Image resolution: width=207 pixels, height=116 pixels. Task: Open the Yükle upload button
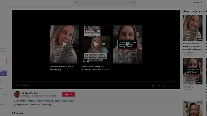point(198,2)
